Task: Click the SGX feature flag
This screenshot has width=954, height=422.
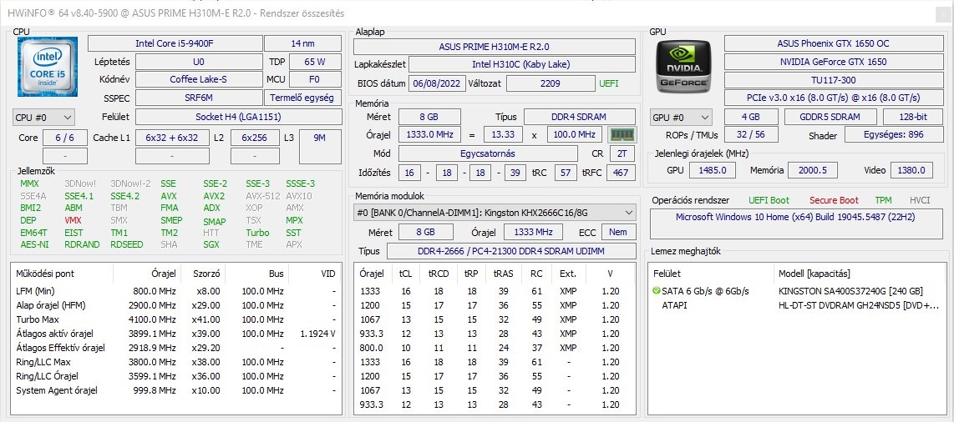Action: coord(211,244)
